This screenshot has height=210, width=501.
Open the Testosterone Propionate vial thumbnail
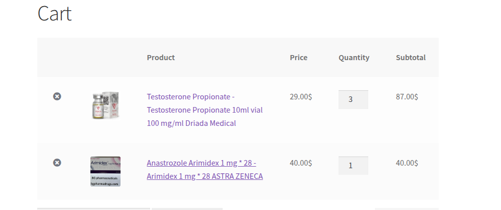[105, 106]
